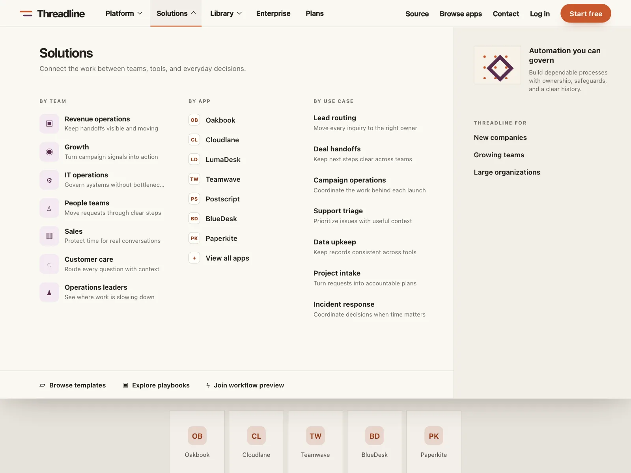
Task: Open Threadline for Large organizations
Action: (x=507, y=172)
